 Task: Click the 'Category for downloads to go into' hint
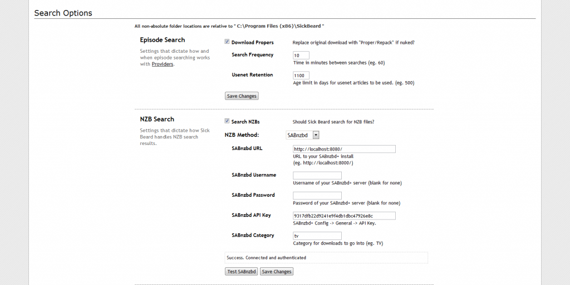(x=338, y=243)
